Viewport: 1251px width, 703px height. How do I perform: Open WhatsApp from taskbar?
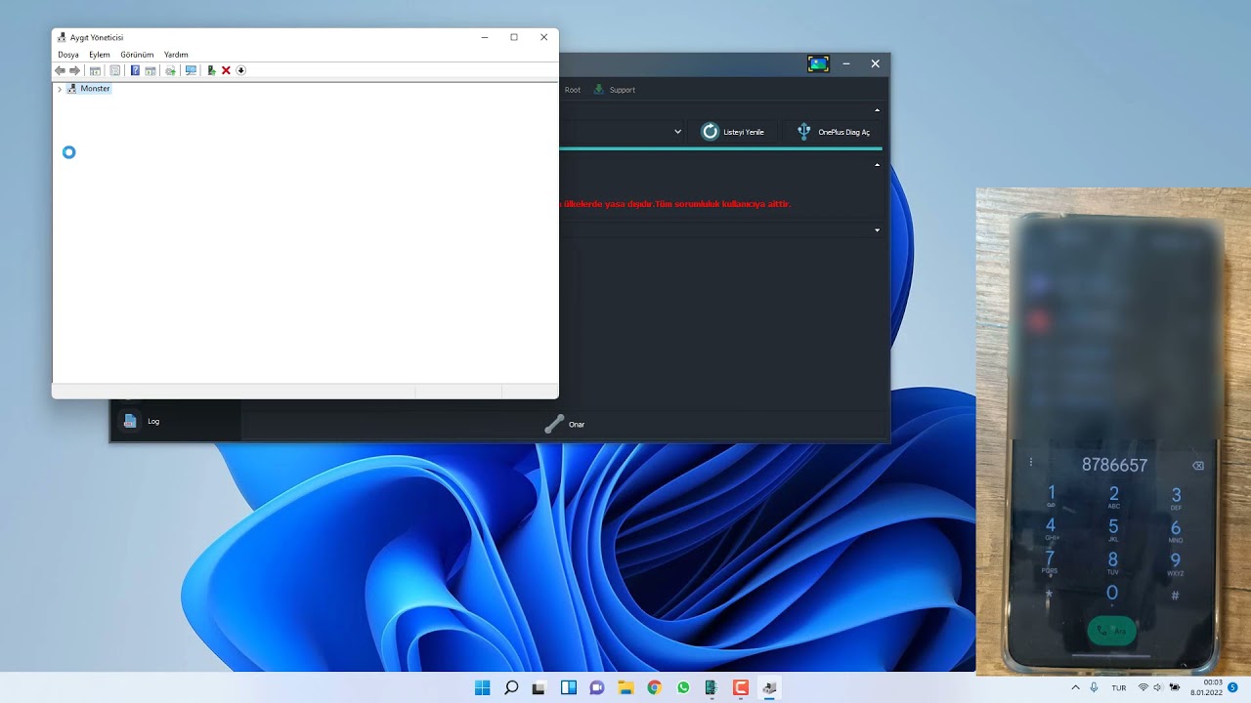tap(683, 687)
